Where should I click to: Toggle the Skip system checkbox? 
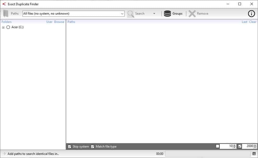[x=69, y=147]
